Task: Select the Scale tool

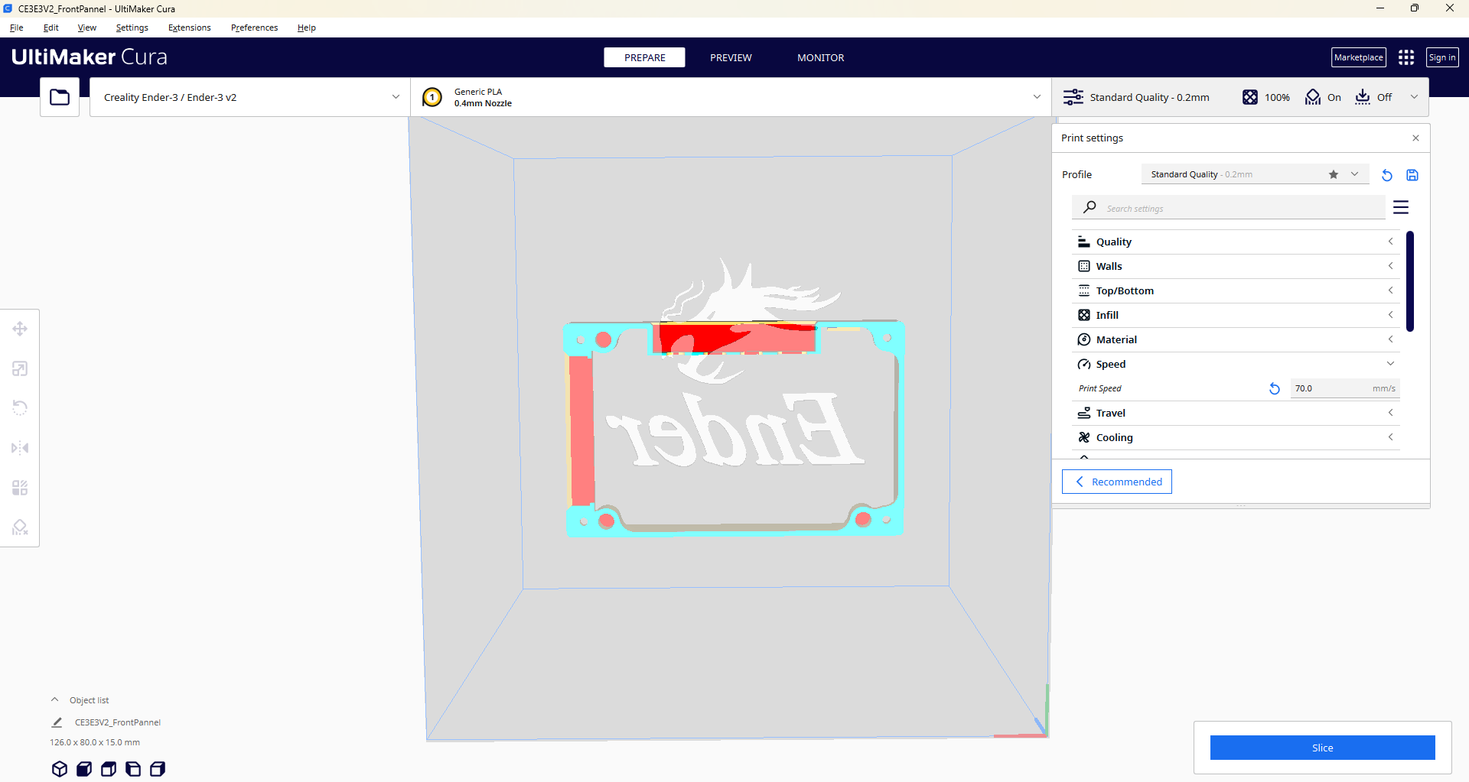Action: pos(20,368)
